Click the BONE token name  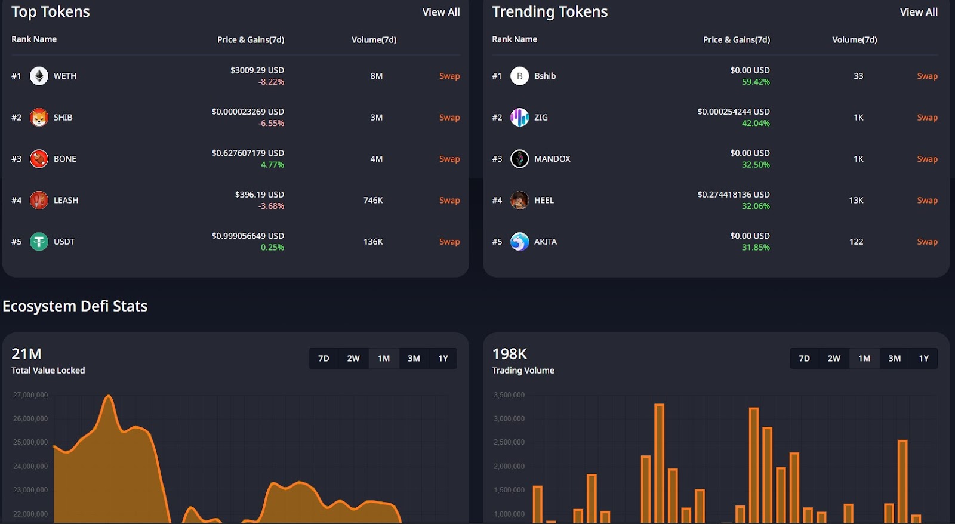click(x=65, y=159)
